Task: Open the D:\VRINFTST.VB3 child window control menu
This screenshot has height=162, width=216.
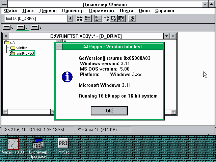Action: click(6, 36)
